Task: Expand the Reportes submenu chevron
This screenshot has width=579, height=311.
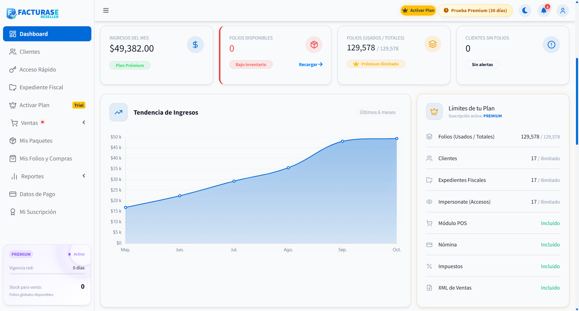Action: point(84,176)
